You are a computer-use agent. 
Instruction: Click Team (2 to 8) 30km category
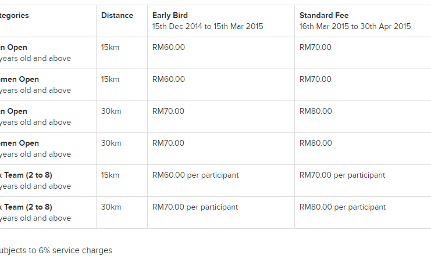pyautogui.click(x=26, y=207)
